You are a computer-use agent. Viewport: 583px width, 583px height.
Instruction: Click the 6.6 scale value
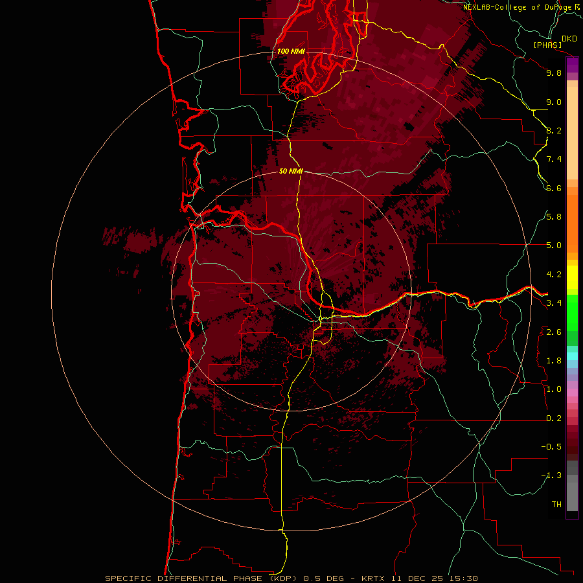554,188
